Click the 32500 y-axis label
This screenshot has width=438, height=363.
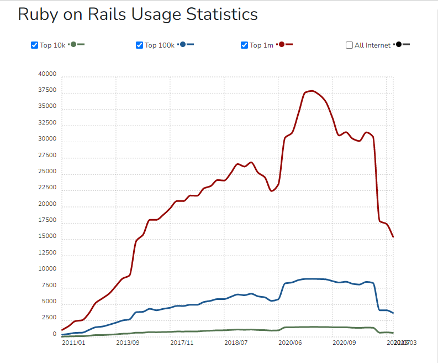click(x=47, y=123)
